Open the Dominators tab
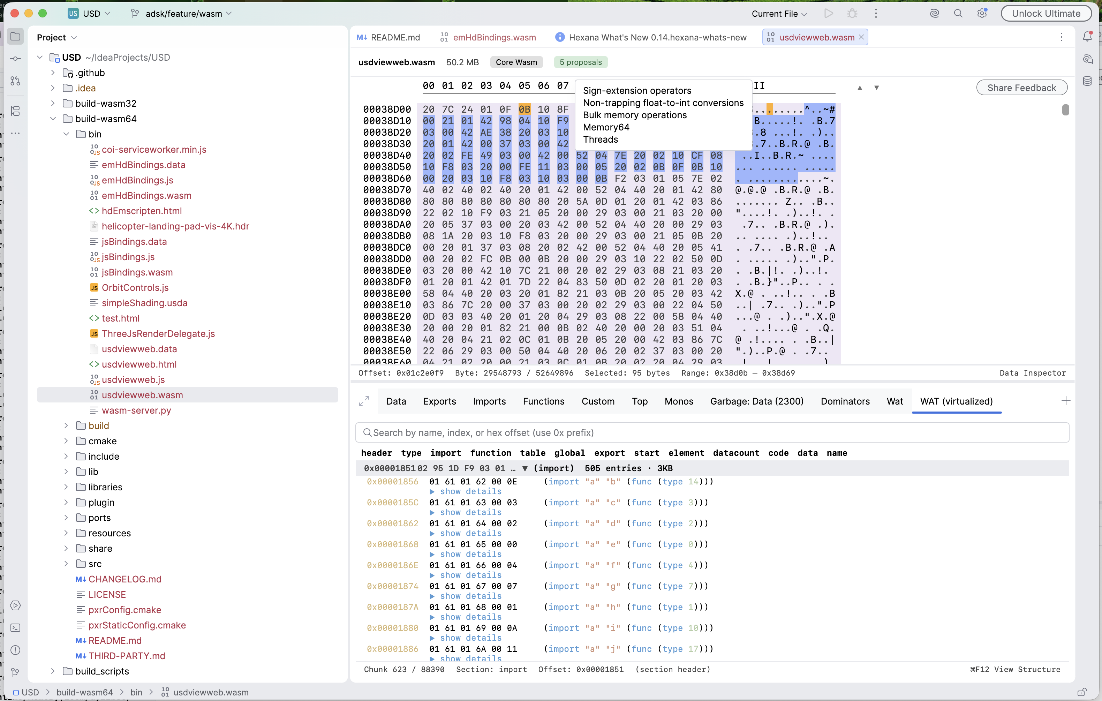The width and height of the screenshot is (1102, 701). click(x=845, y=401)
